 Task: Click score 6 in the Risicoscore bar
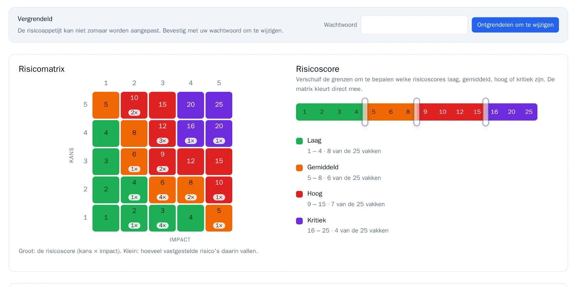coord(391,112)
